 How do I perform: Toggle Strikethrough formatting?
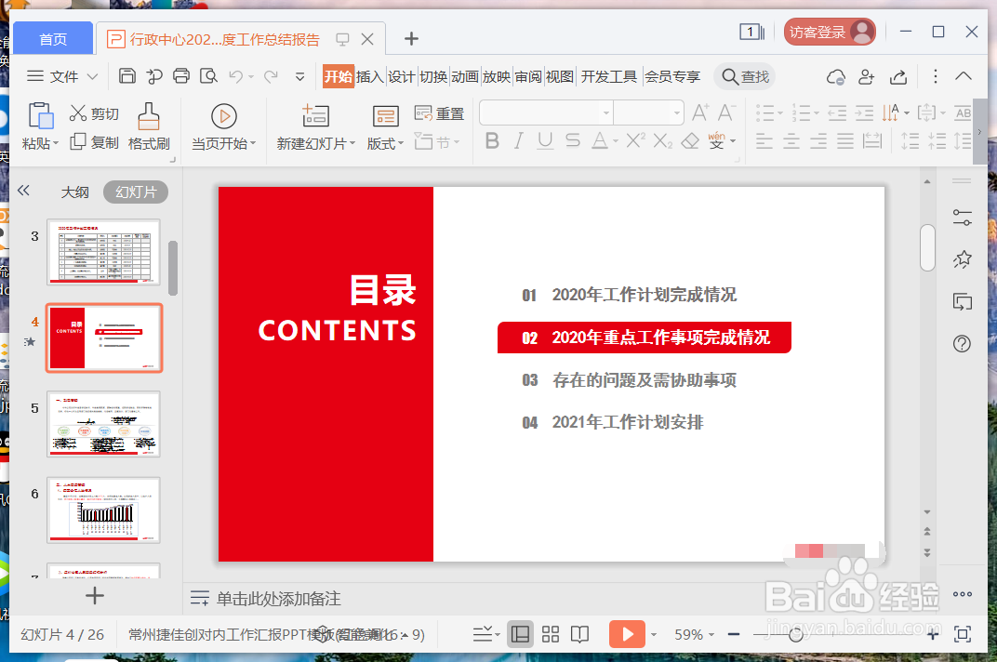click(573, 140)
